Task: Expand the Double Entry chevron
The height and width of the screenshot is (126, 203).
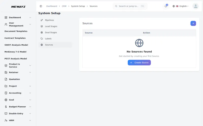Action: pos(30,114)
